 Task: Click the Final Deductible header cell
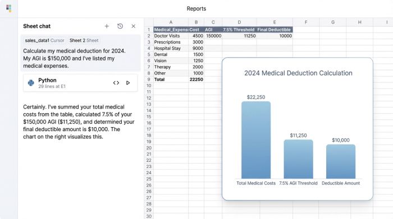click(275, 30)
